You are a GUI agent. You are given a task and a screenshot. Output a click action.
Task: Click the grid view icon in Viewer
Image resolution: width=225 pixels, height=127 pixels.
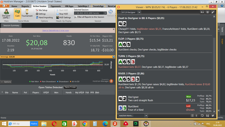(x=208, y=12)
